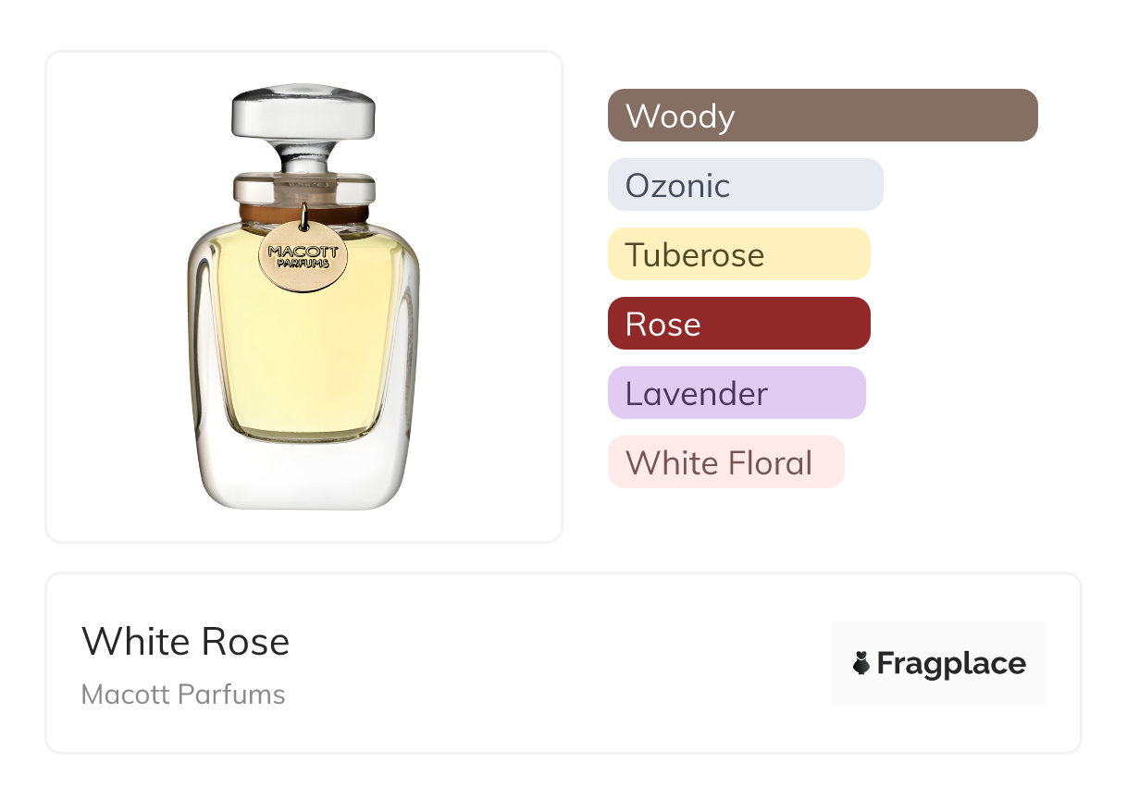Click the Fragplace perfume bottle logo icon
The width and height of the screenshot is (1127, 799).
click(x=861, y=663)
